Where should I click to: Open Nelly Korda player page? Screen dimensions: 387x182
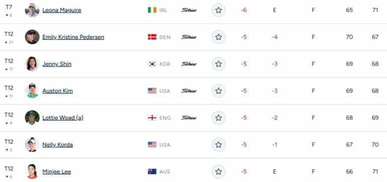point(57,145)
